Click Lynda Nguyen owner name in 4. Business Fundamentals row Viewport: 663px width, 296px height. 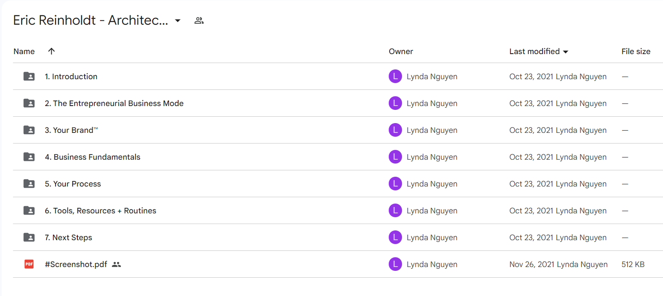point(432,157)
